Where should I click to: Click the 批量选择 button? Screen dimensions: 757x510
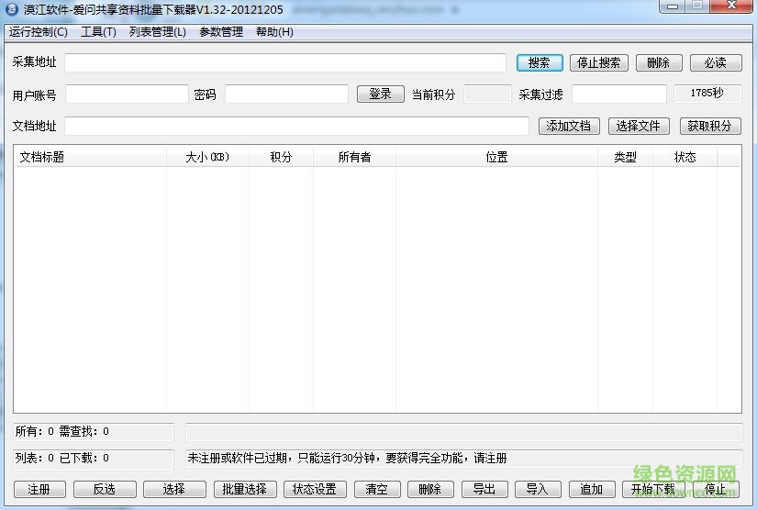tap(245, 489)
